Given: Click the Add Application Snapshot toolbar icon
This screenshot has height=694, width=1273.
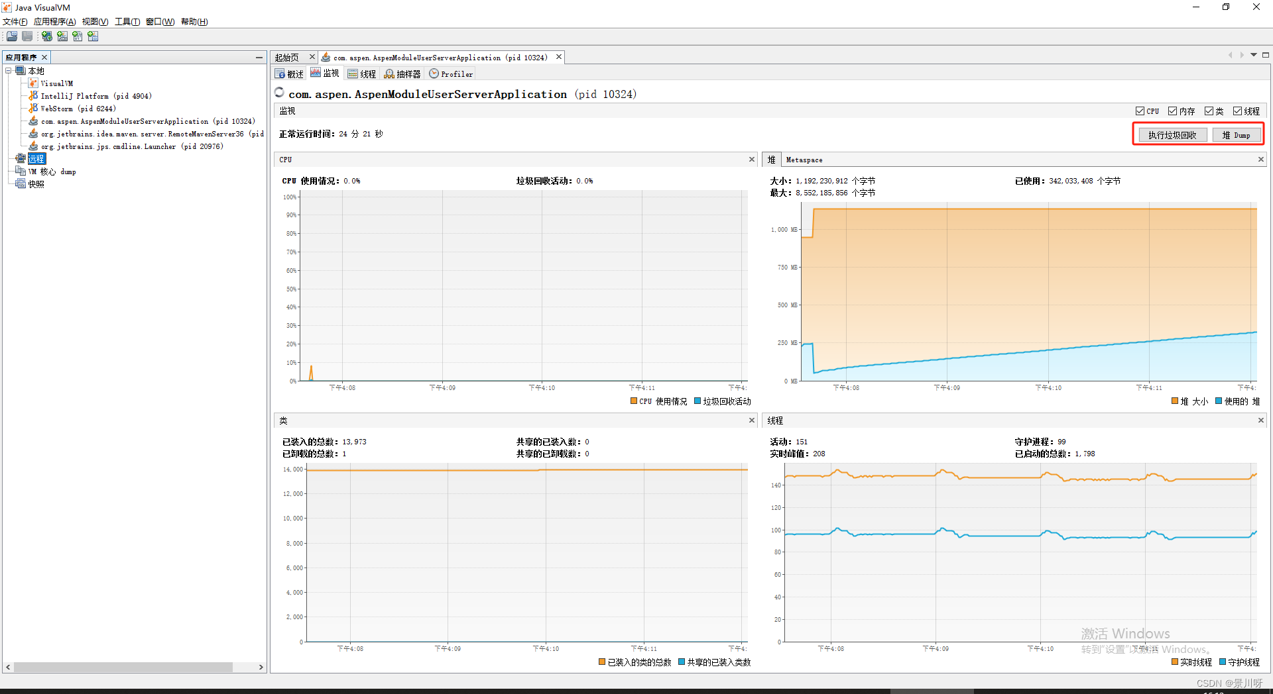Looking at the screenshot, I should (93, 36).
